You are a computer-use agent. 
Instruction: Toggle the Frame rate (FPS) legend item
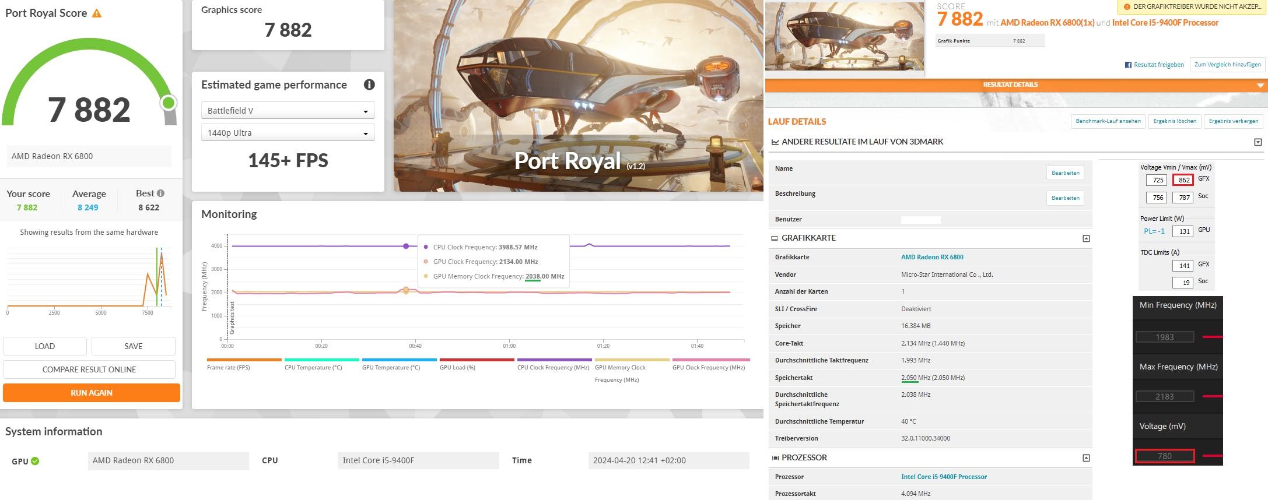244,364
